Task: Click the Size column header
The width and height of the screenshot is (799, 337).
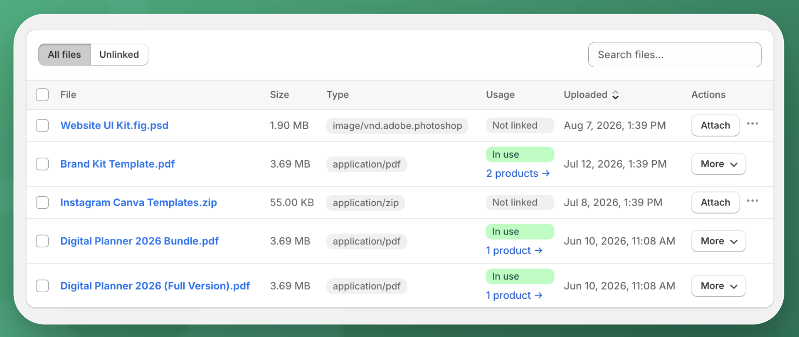Action: coord(279,95)
